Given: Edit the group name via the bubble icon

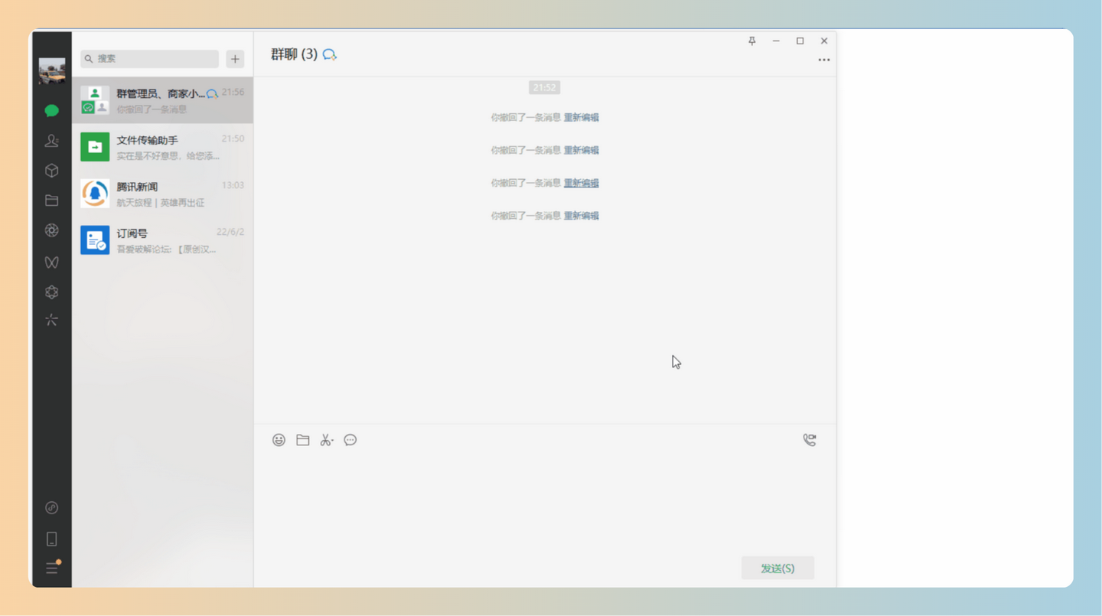Looking at the screenshot, I should click(330, 54).
